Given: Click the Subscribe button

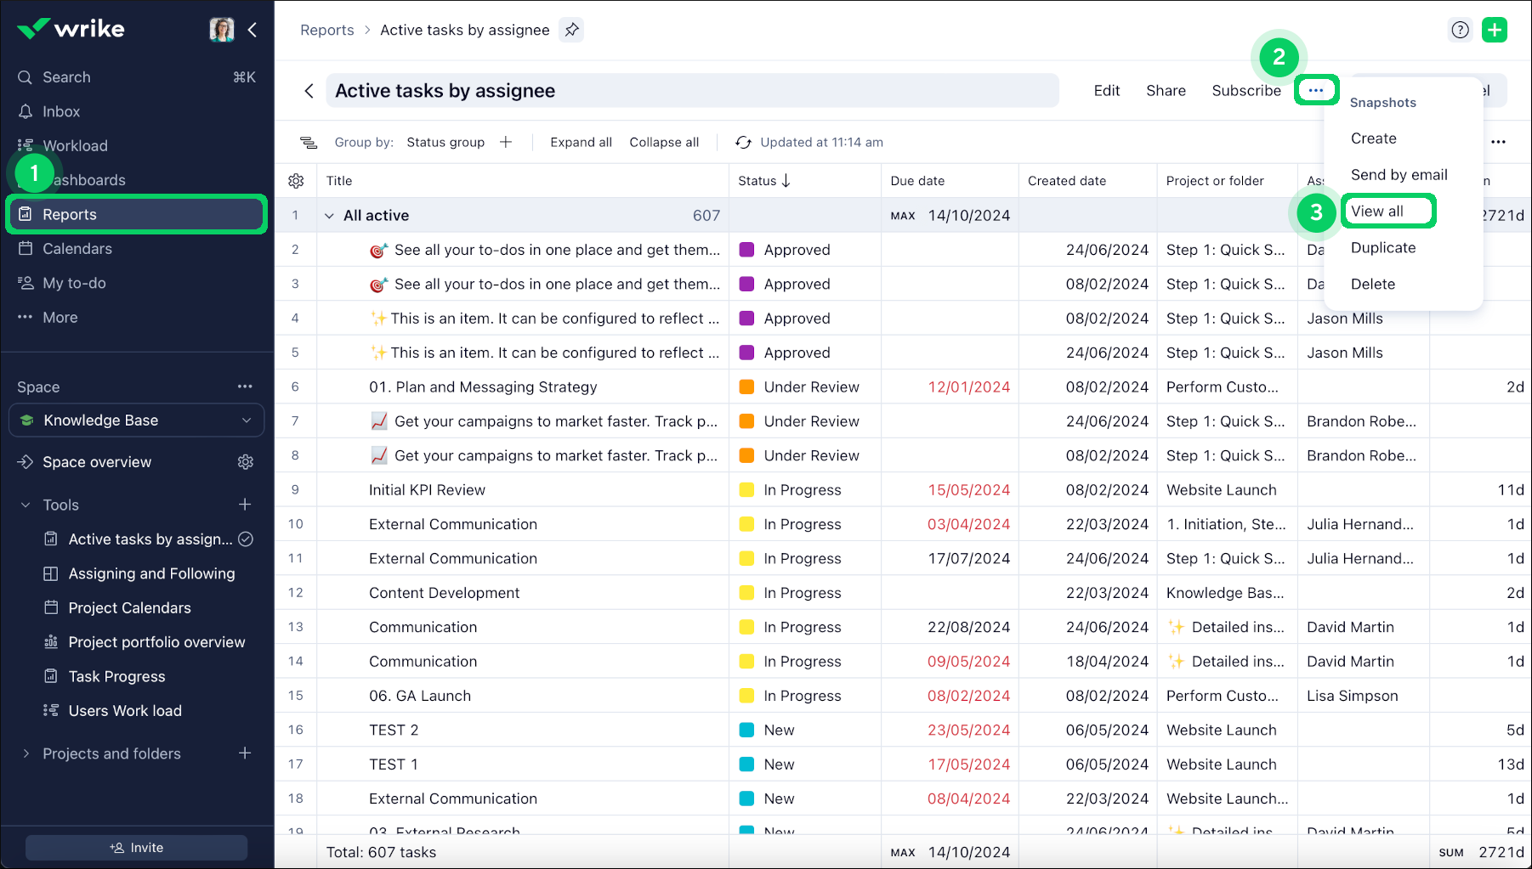Looking at the screenshot, I should 1245,91.
